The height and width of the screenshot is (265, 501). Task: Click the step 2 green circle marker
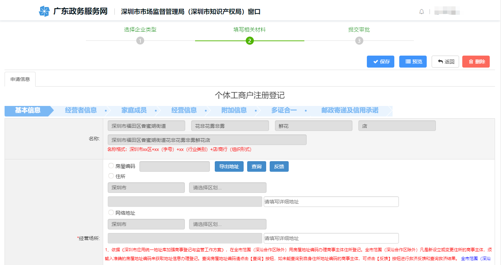pyautogui.click(x=250, y=41)
